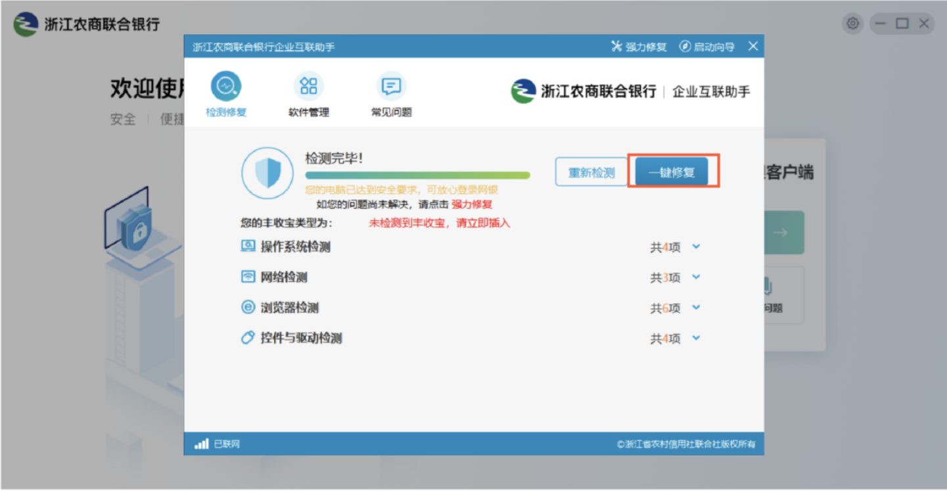Click the 检测完毕! heading
Viewport: 947px width, 491px height.
[334, 158]
